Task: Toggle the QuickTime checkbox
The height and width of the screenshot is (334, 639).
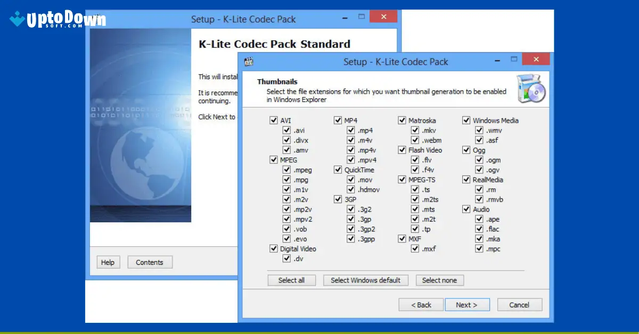Action: click(x=338, y=170)
